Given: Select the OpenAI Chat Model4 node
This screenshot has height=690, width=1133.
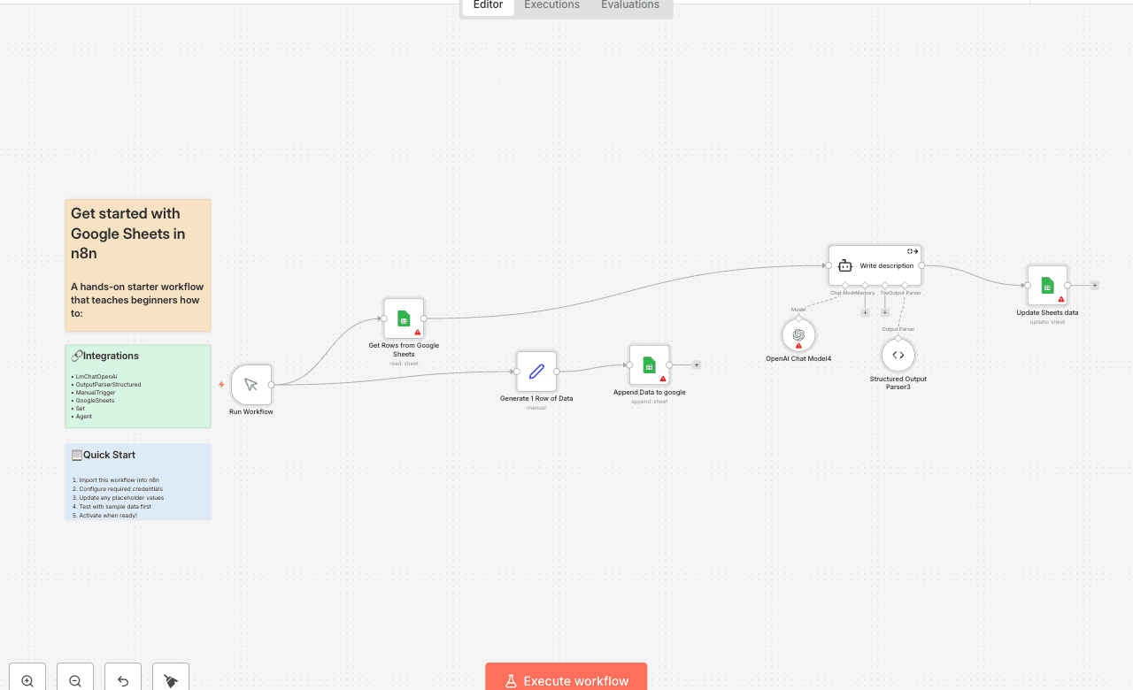Looking at the screenshot, I should click(x=798, y=335).
